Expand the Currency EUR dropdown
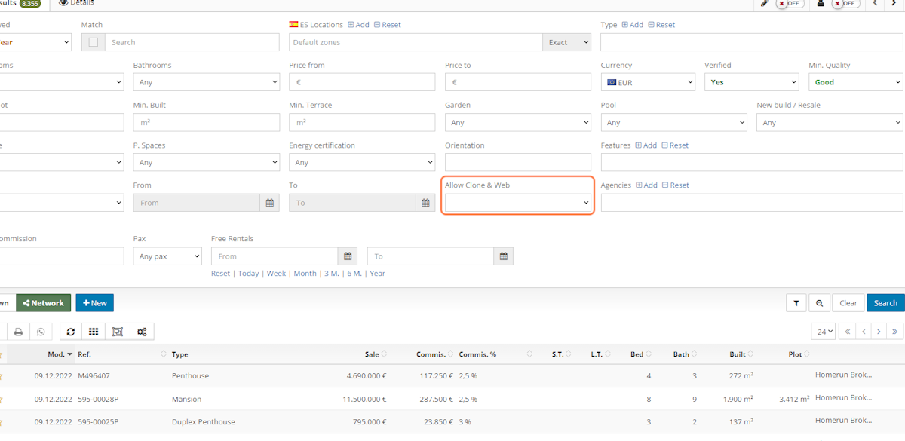The image size is (905, 441). click(648, 82)
